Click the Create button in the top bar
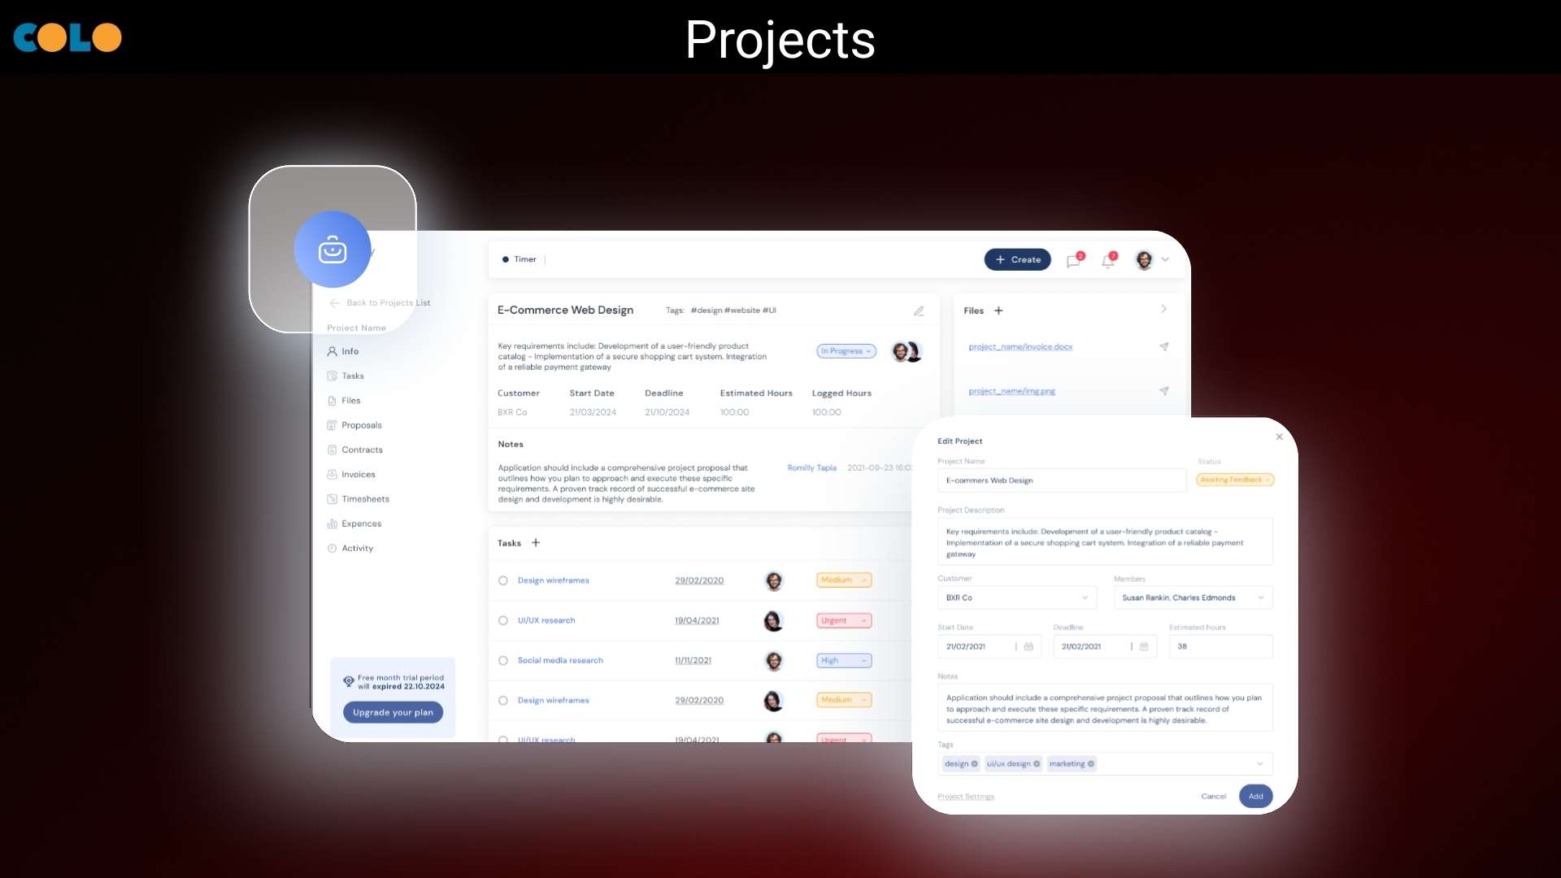 point(1017,259)
